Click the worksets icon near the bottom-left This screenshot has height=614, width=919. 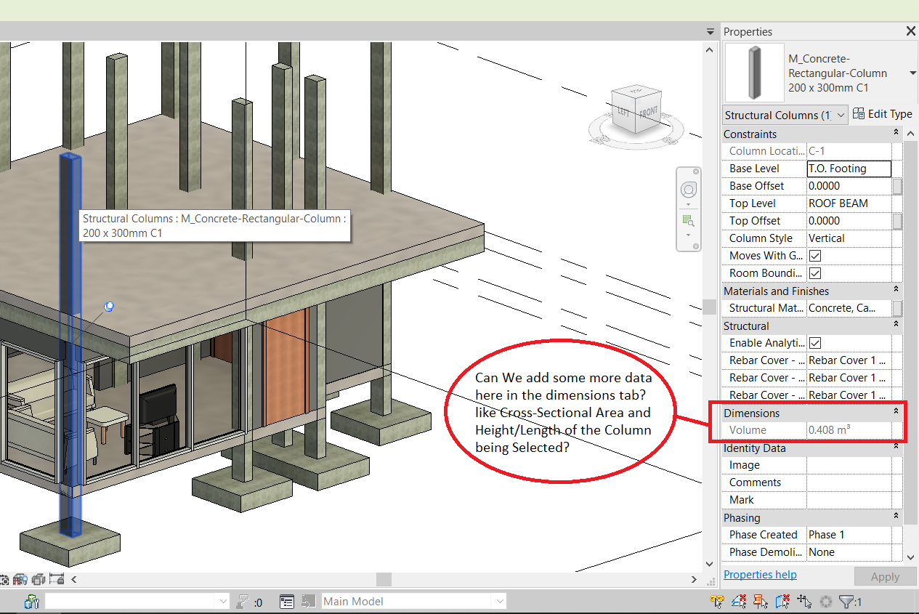click(x=31, y=601)
